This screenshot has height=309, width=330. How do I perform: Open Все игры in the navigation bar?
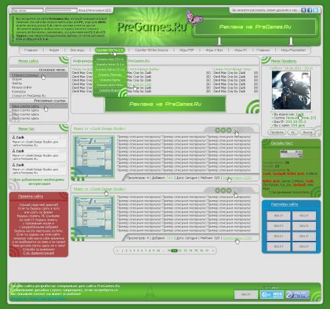(x=77, y=50)
